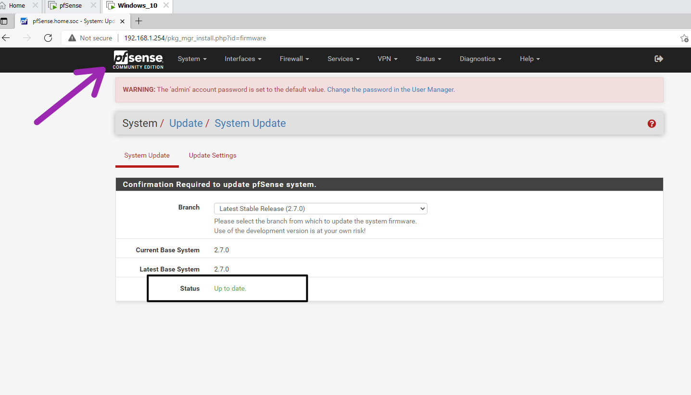Switch to the Update Settings tab
The image size is (691, 395).
point(213,155)
